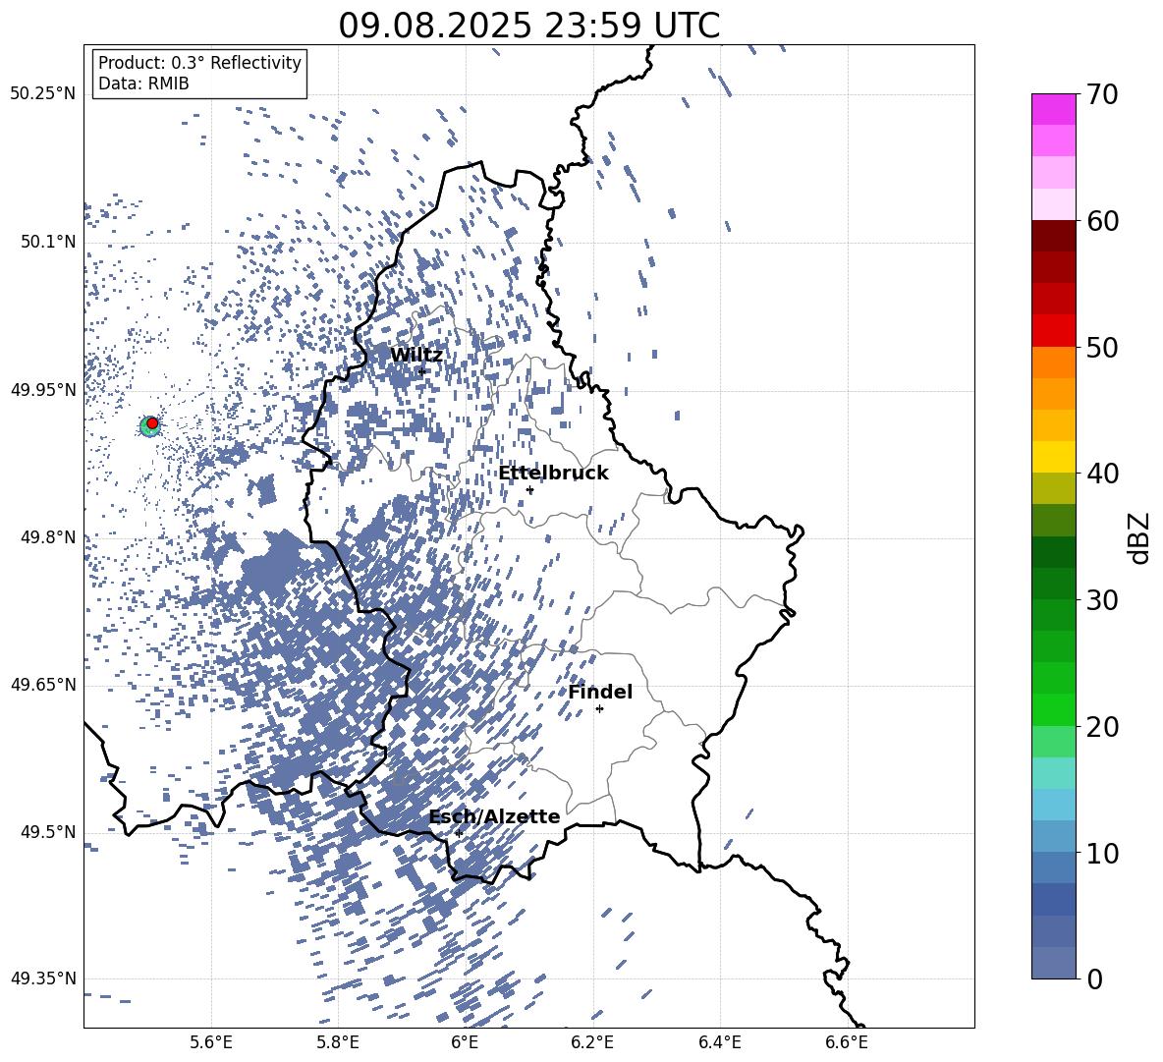
Task: Click the colorbar tick label 10
Action: click(1102, 853)
